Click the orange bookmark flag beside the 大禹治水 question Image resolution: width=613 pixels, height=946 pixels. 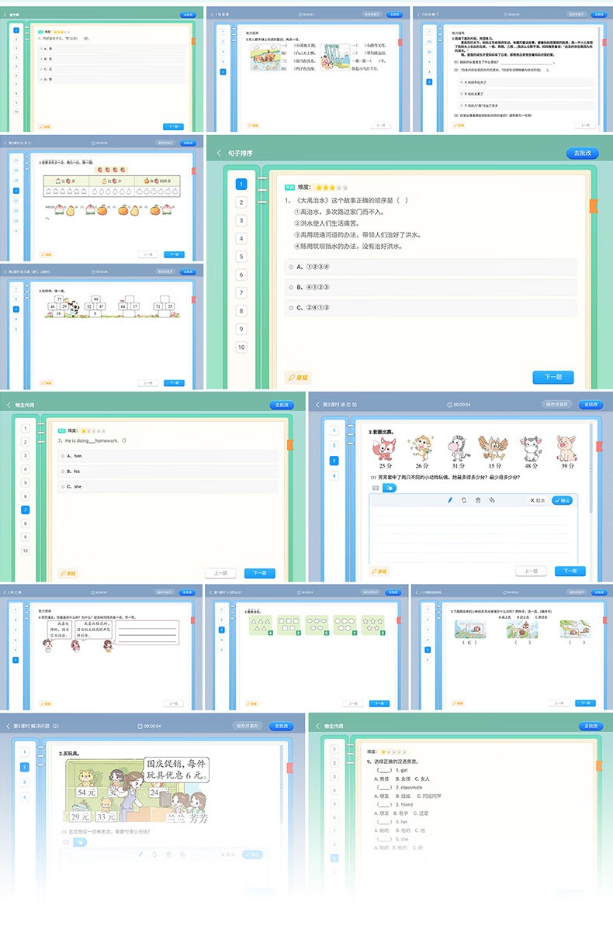pyautogui.click(x=594, y=206)
